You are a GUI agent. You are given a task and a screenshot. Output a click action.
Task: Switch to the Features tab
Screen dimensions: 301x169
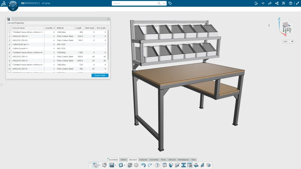pyautogui.click(x=143, y=160)
